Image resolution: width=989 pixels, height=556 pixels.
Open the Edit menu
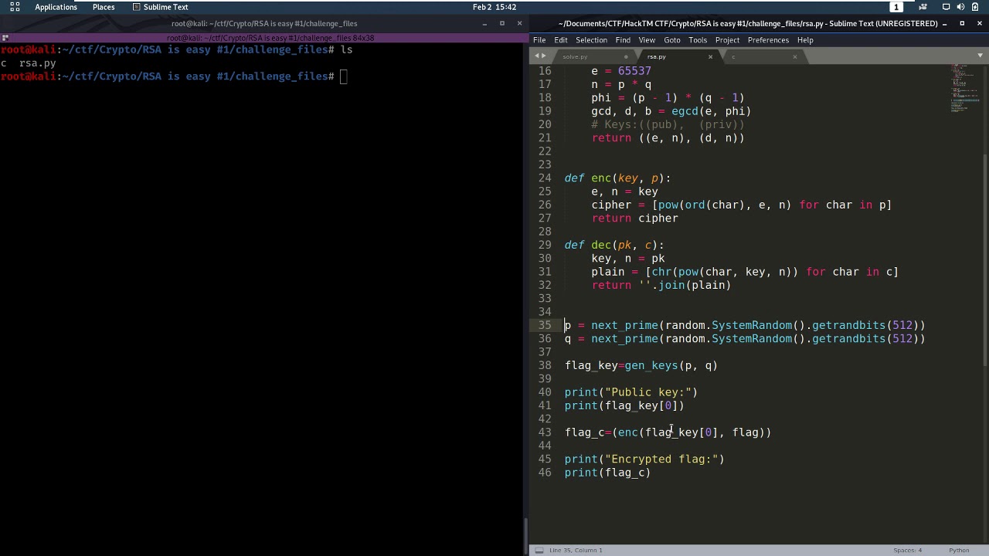pos(561,40)
